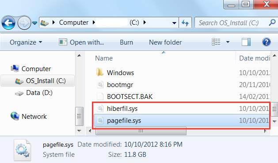Open the view options dropdown arrow
The image size is (278, 163).
click(x=228, y=42)
